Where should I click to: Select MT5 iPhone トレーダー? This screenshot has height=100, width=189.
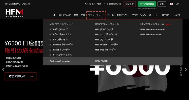(106, 45)
